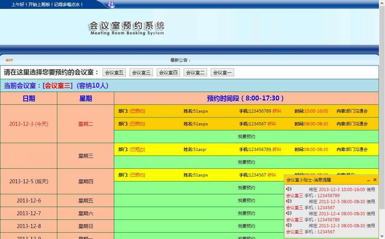Select the 会议室二 room button
385x239 pixels.
195,72
